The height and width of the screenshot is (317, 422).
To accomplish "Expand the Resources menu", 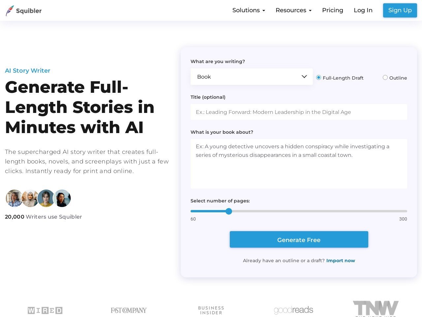I will [x=293, y=10].
